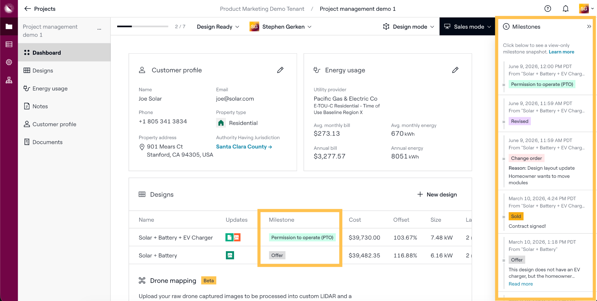597x301 pixels.
Task: Open the SG user avatar menu
Action: 584,9
